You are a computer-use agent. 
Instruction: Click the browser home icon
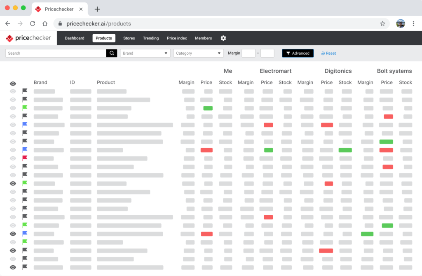pos(45,23)
